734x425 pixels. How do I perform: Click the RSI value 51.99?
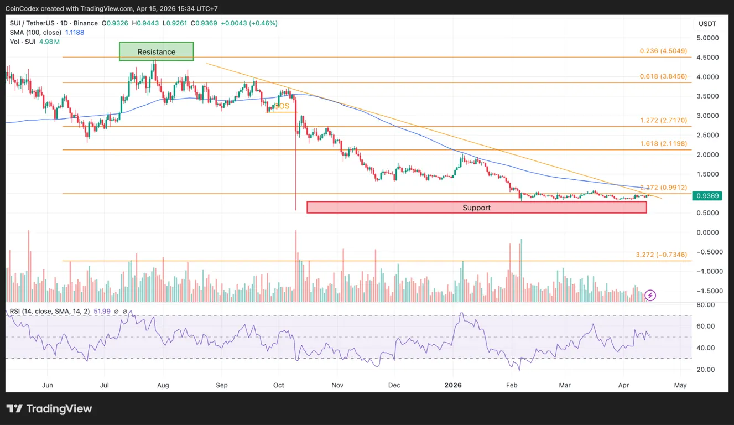103,312
